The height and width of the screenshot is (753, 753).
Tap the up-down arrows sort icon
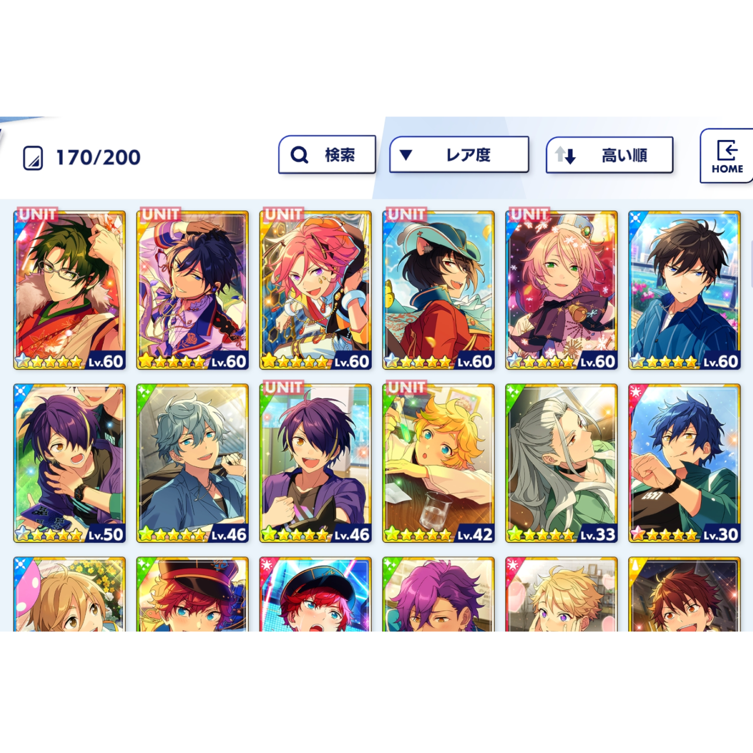565,155
